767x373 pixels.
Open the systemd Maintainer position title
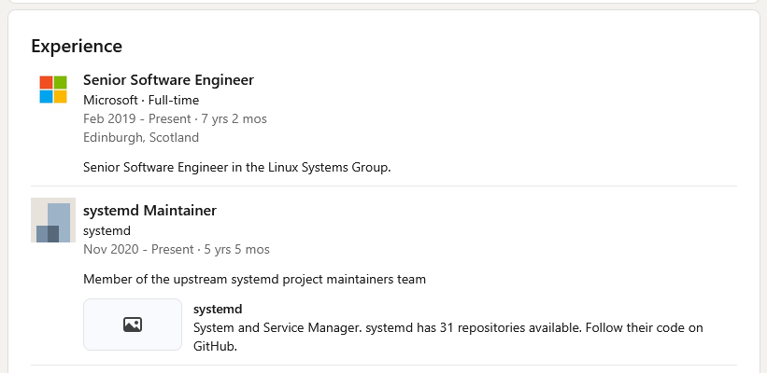pyautogui.click(x=149, y=211)
